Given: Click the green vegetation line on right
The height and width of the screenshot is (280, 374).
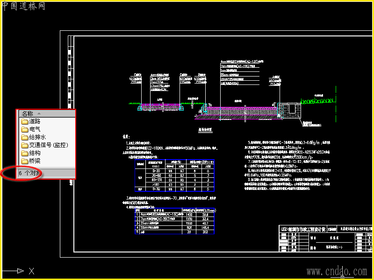Looking at the screenshot, I should (318, 101).
